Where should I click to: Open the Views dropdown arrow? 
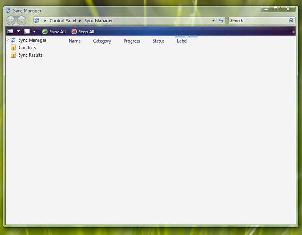pyautogui.click(x=34, y=32)
